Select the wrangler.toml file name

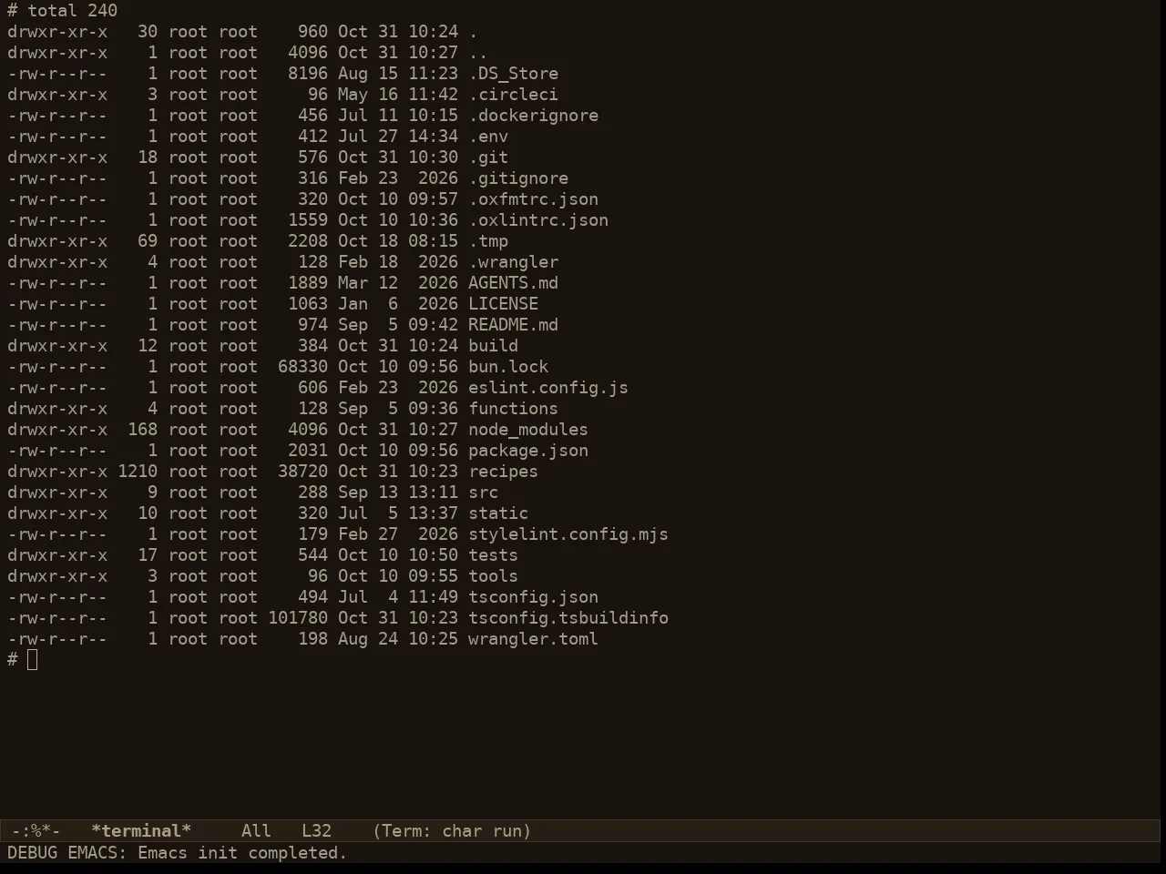533,639
